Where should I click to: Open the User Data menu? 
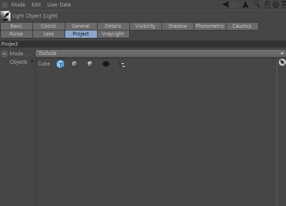click(59, 4)
